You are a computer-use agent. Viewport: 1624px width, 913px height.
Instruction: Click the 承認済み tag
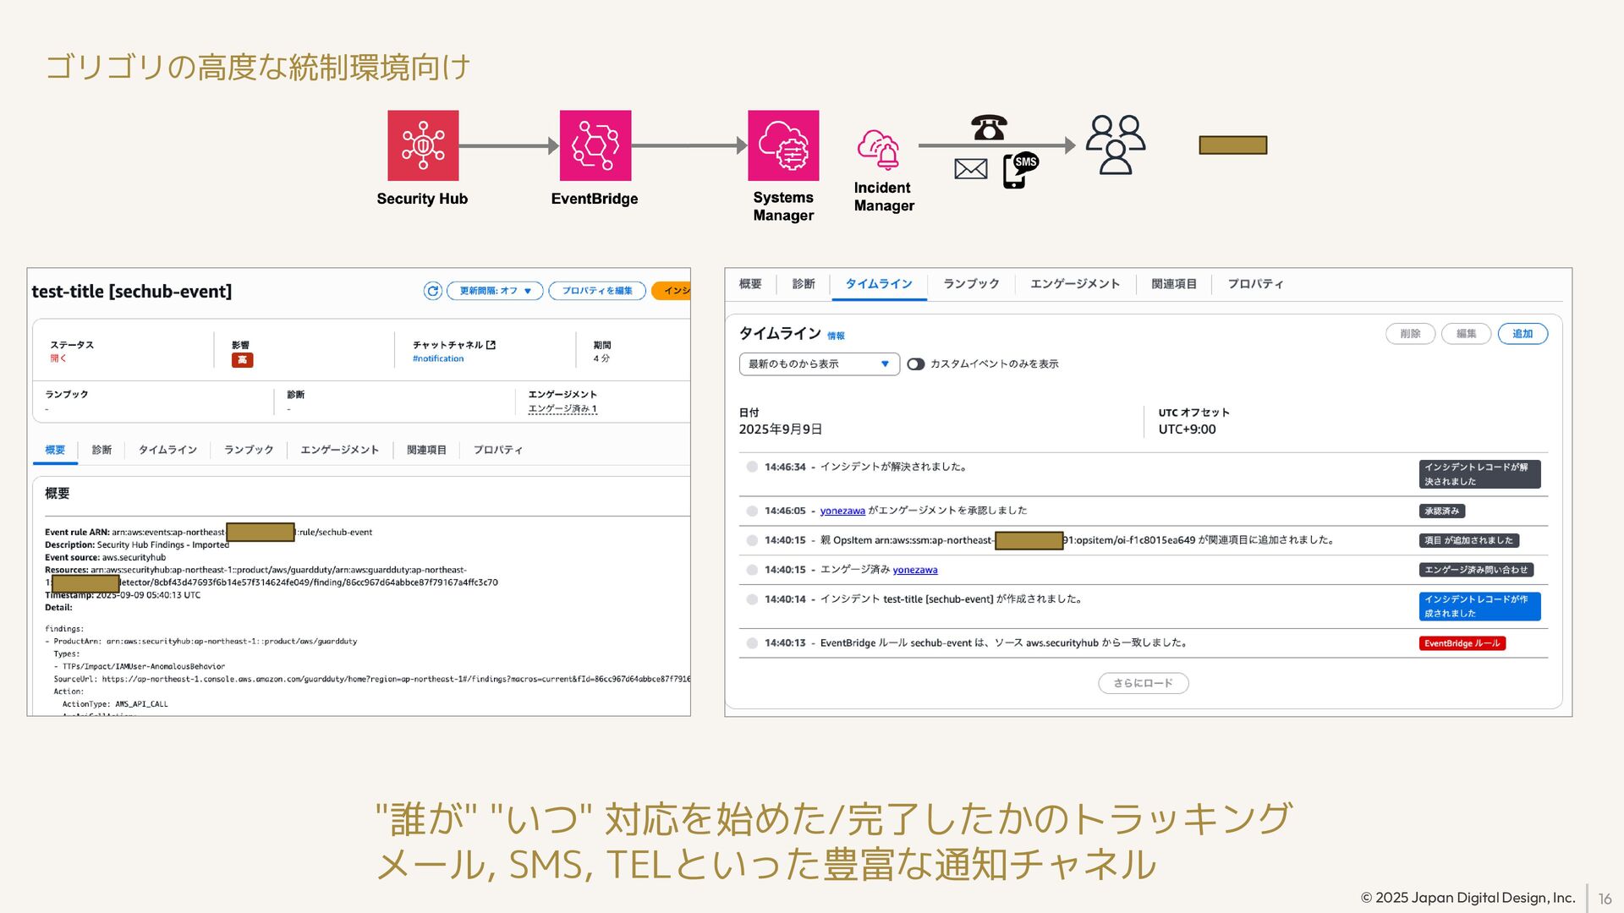pos(1441,511)
